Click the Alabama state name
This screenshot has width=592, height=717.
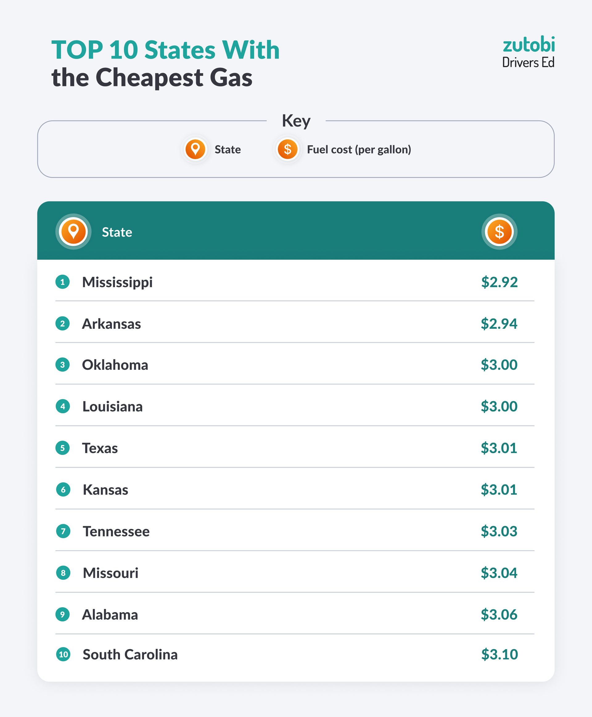(x=110, y=615)
